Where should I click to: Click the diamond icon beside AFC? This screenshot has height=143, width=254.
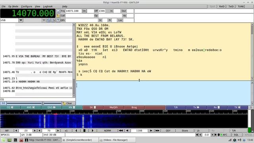coord(219,135)
